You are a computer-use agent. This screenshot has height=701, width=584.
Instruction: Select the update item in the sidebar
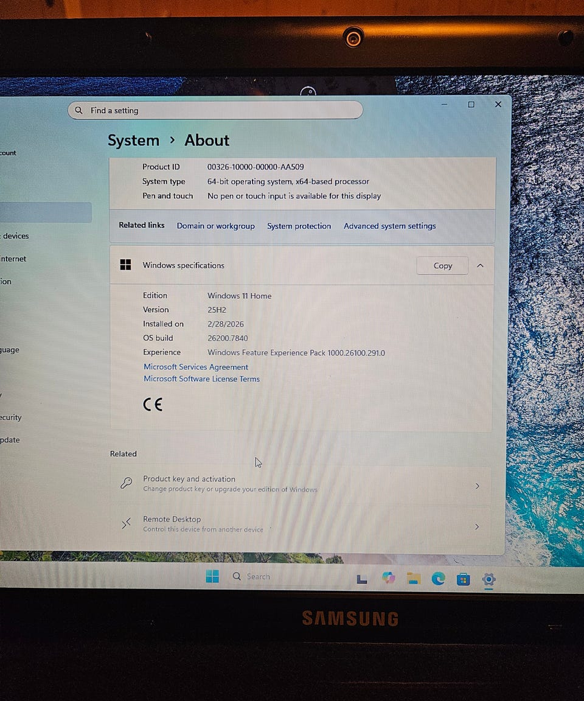10,439
